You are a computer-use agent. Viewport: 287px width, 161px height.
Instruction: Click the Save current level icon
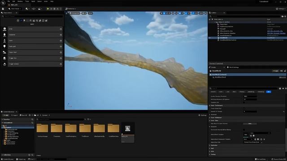tap(3, 9)
